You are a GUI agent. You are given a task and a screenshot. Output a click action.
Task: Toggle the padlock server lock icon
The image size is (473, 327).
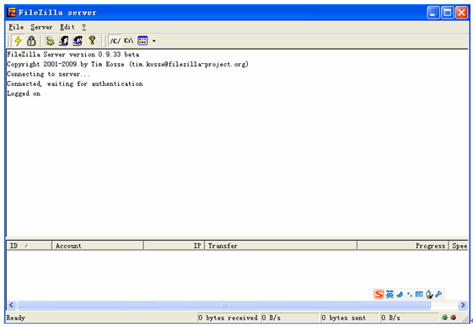tap(31, 40)
